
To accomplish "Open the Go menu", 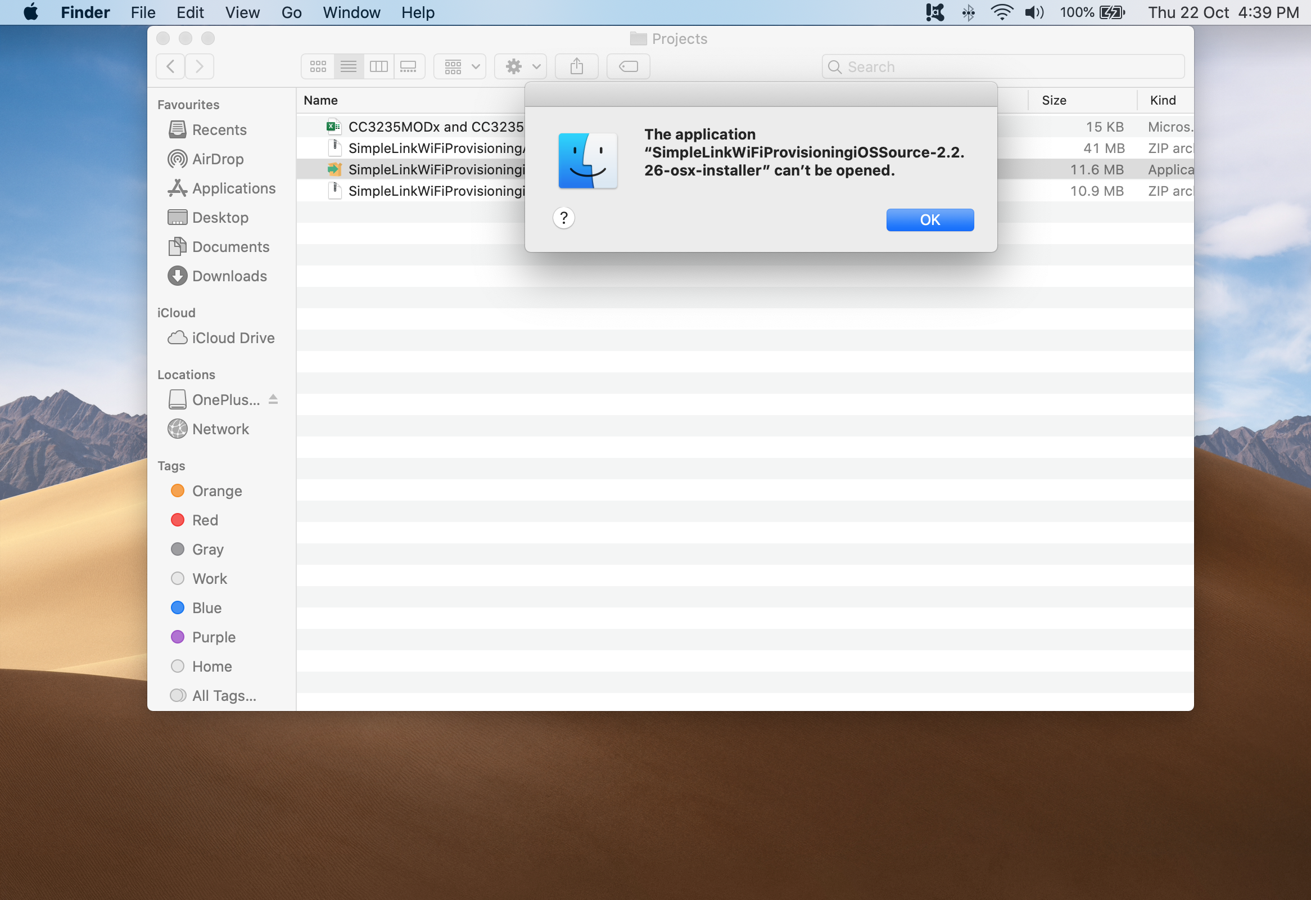I will click(x=291, y=12).
